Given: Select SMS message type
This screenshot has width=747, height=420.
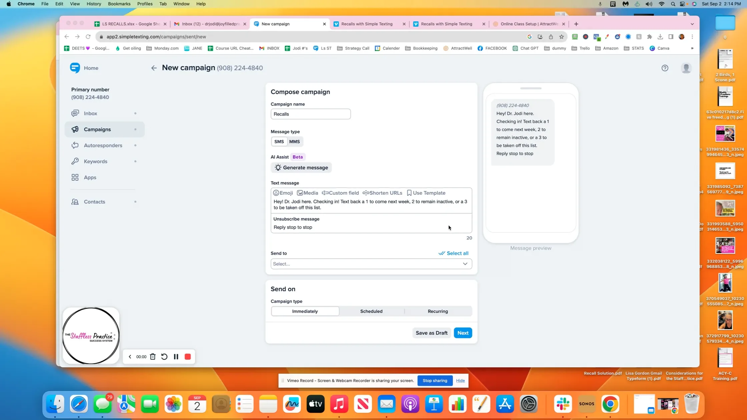Looking at the screenshot, I should click(x=279, y=142).
